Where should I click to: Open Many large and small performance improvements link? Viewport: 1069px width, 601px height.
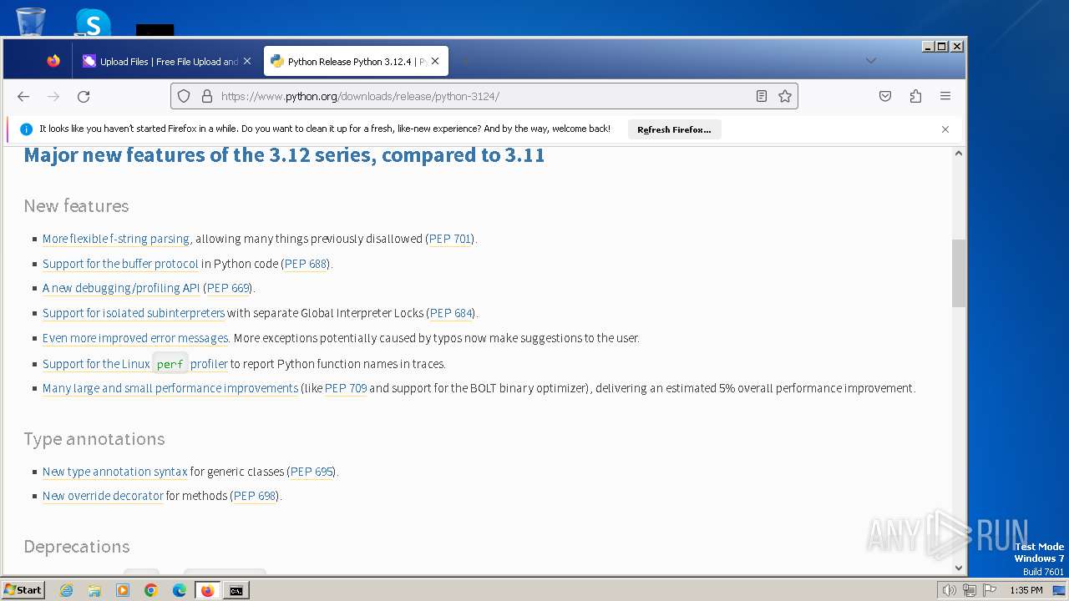(x=170, y=388)
